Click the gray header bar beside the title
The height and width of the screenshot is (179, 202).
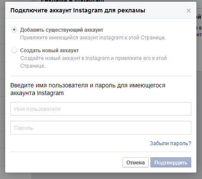click(x=165, y=11)
